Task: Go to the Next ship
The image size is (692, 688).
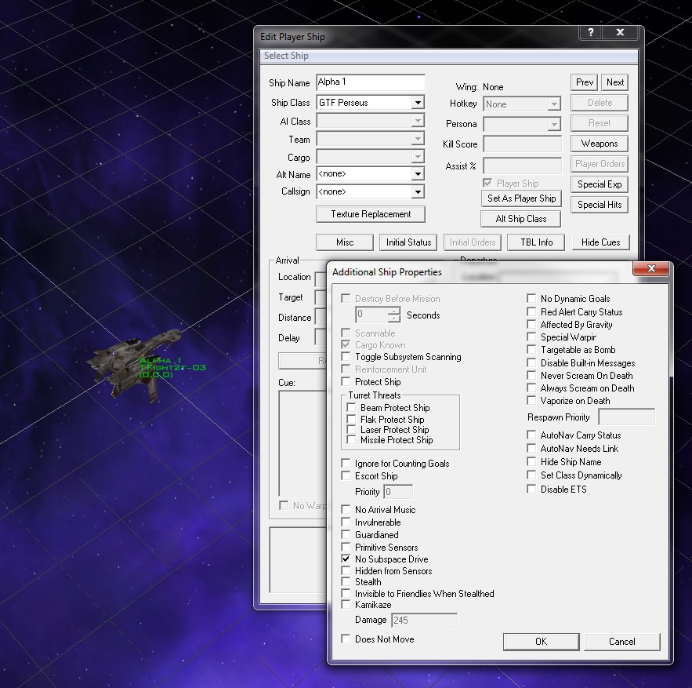Action: (x=615, y=82)
